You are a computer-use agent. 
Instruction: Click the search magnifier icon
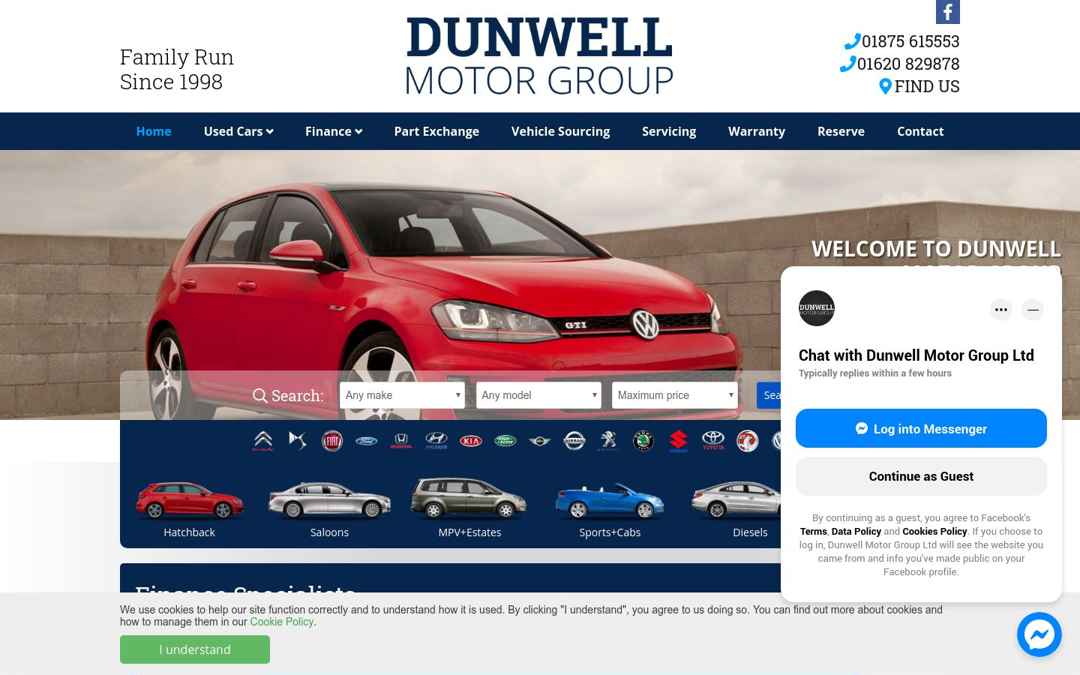(260, 395)
